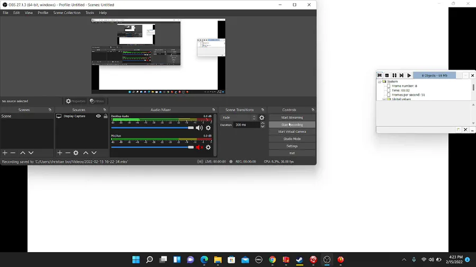Click next-frame button in debugger window

coord(401,75)
